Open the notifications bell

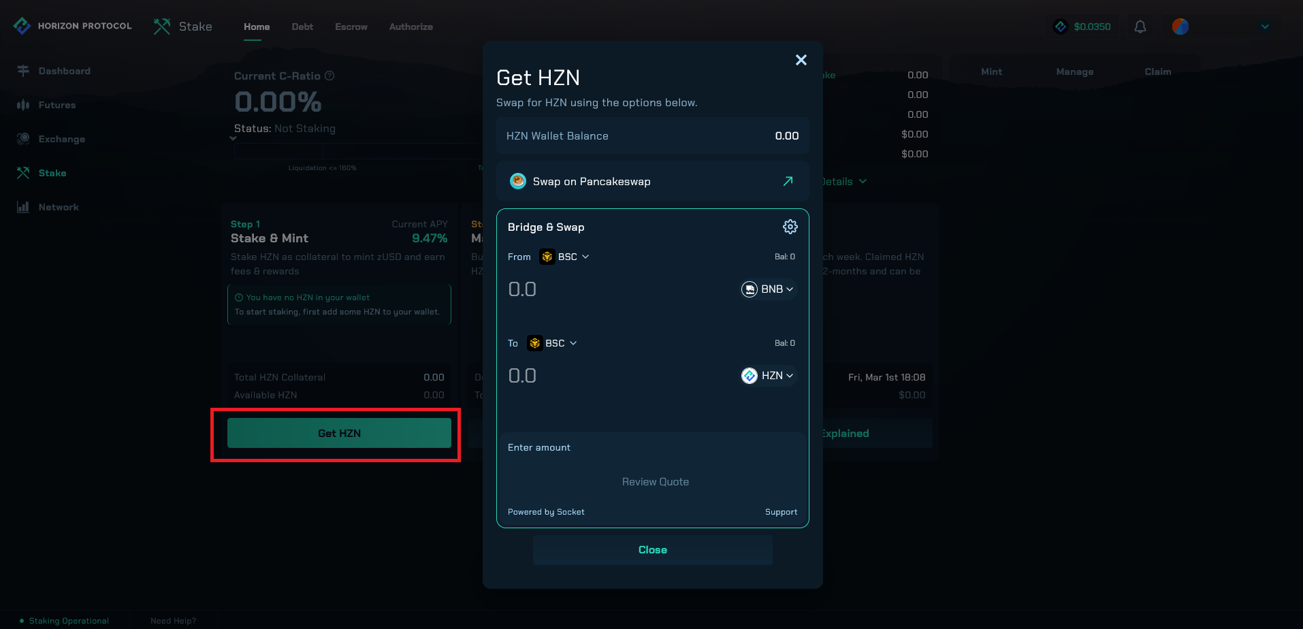click(1140, 27)
